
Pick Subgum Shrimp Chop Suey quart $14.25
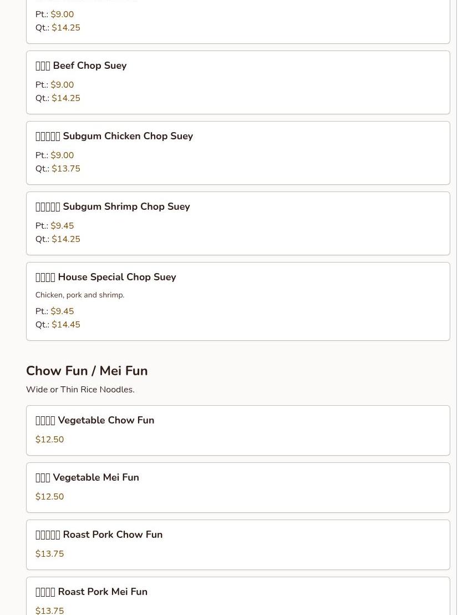(x=66, y=239)
